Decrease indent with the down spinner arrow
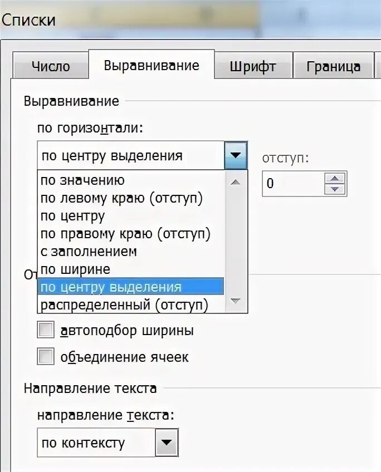 coord(335,189)
